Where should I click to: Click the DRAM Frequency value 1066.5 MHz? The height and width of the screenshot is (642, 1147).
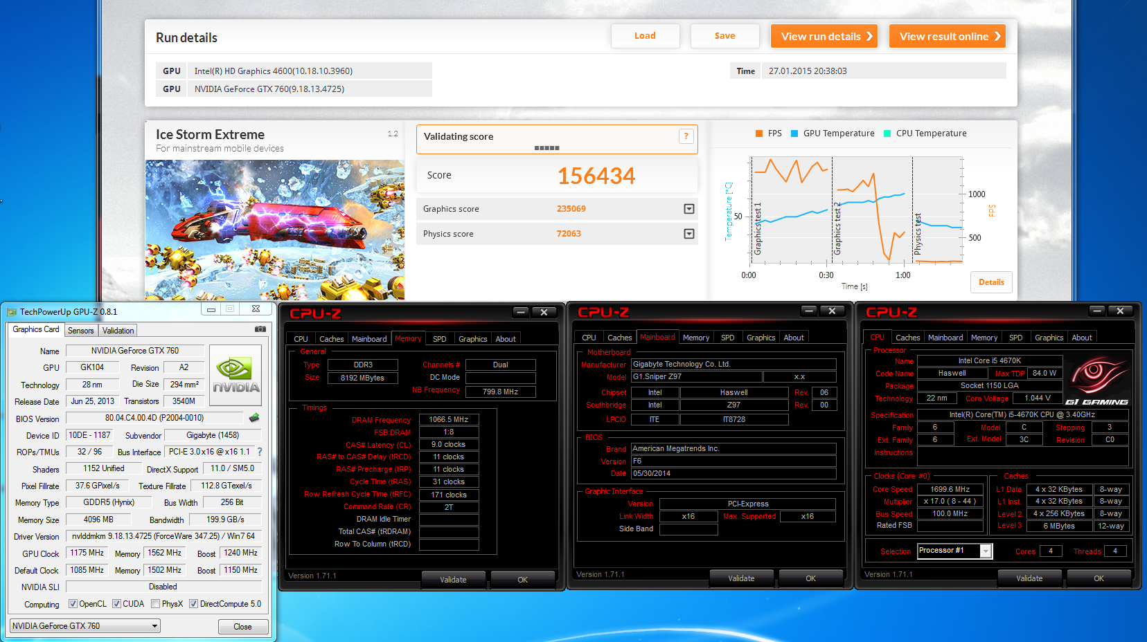point(449,419)
